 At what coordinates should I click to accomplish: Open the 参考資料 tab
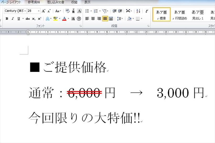click(34, 2)
